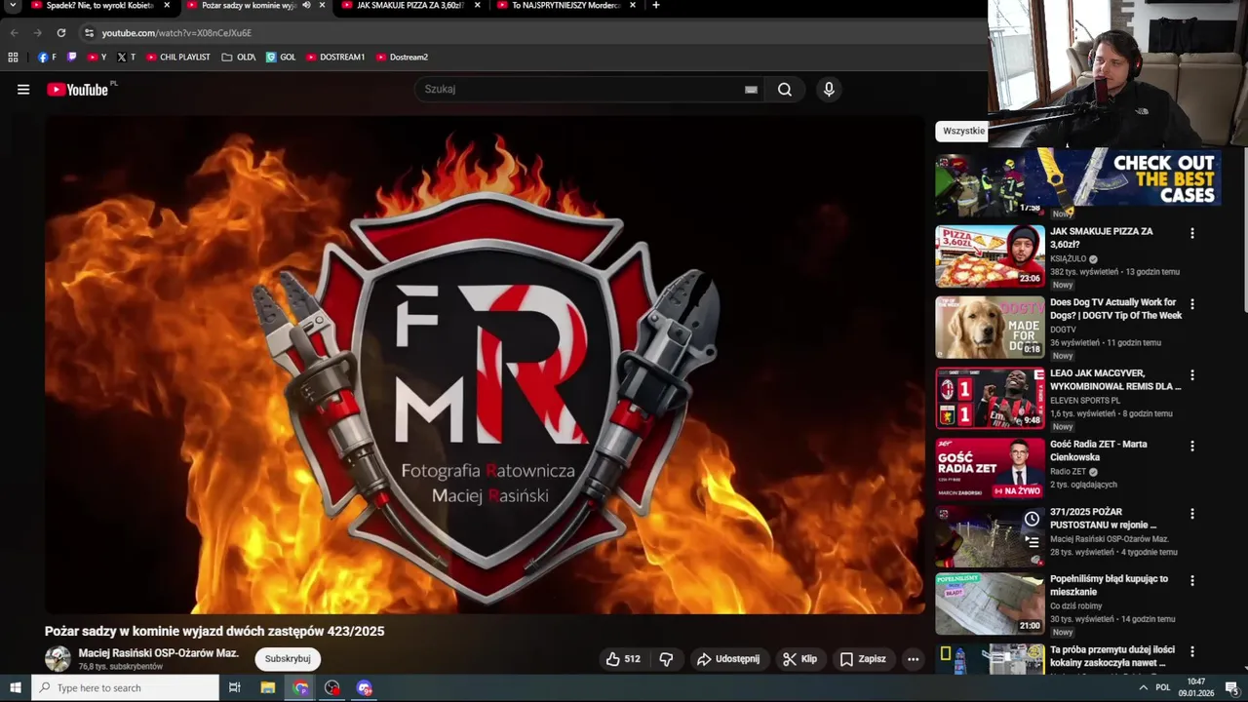
Task: Open options for Gość Radia ZET video
Action: coord(1191,446)
